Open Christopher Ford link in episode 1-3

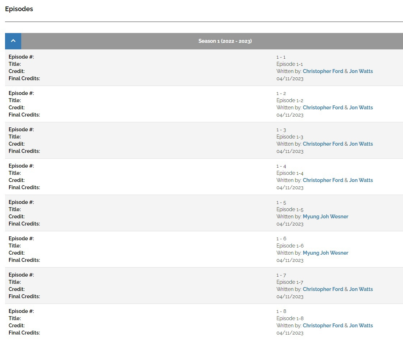click(323, 144)
